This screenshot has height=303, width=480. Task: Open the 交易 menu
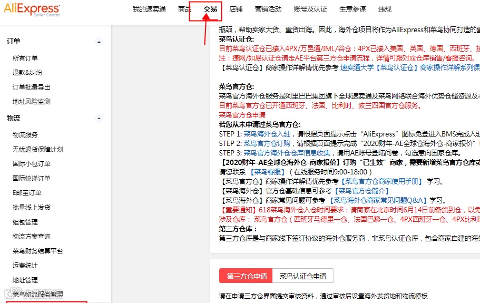point(210,9)
